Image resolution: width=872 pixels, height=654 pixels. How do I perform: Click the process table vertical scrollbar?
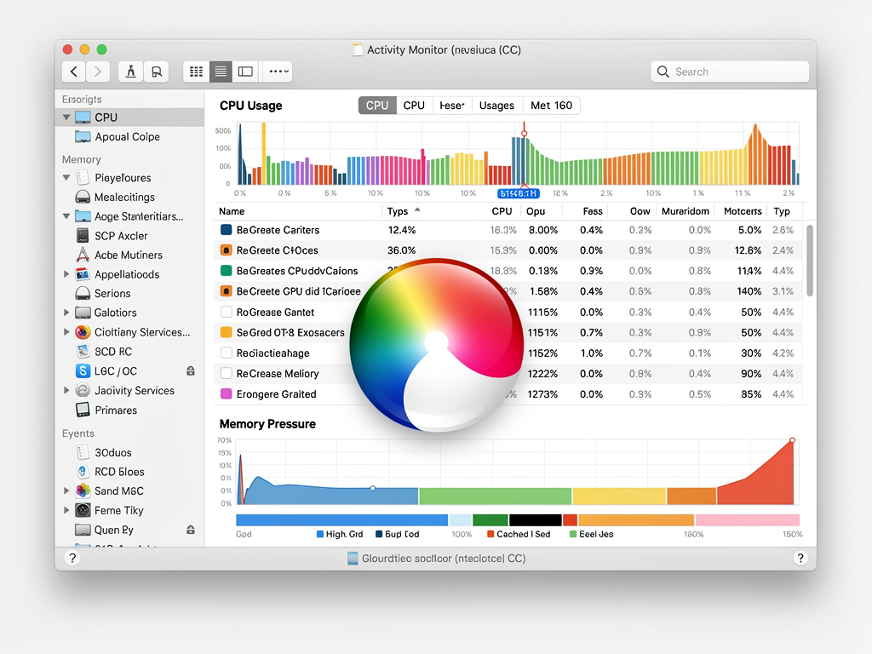pos(810,261)
